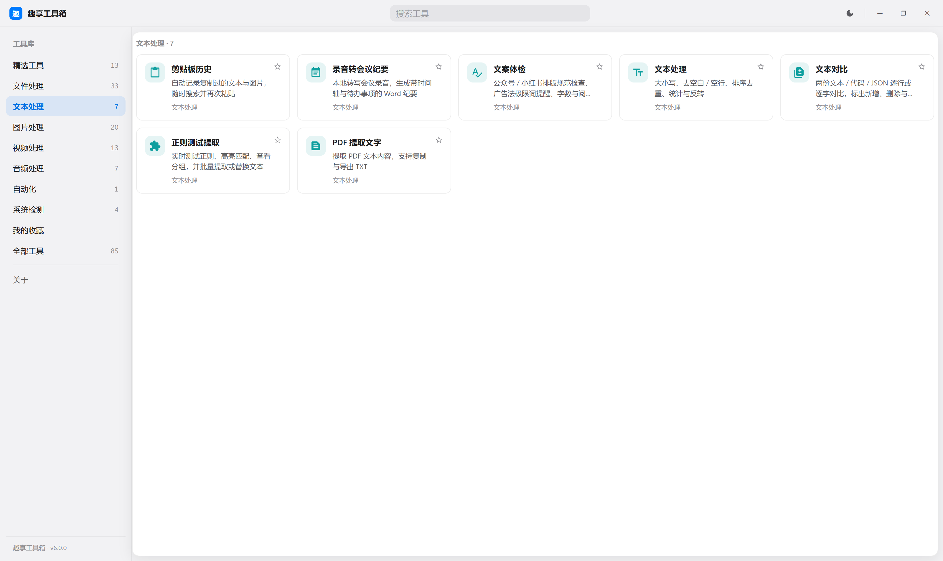Show 全部工具 list
943x561 pixels.
[66, 251]
